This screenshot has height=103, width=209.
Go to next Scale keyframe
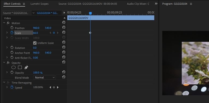point(58,33)
